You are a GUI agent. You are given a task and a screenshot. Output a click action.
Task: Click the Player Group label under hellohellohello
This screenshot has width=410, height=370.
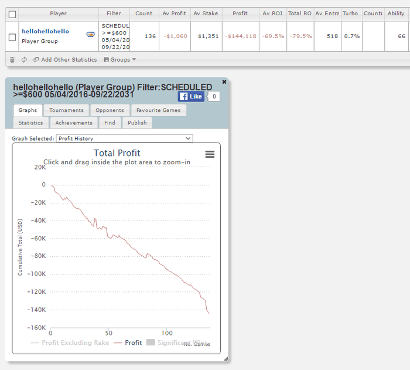[x=40, y=42]
